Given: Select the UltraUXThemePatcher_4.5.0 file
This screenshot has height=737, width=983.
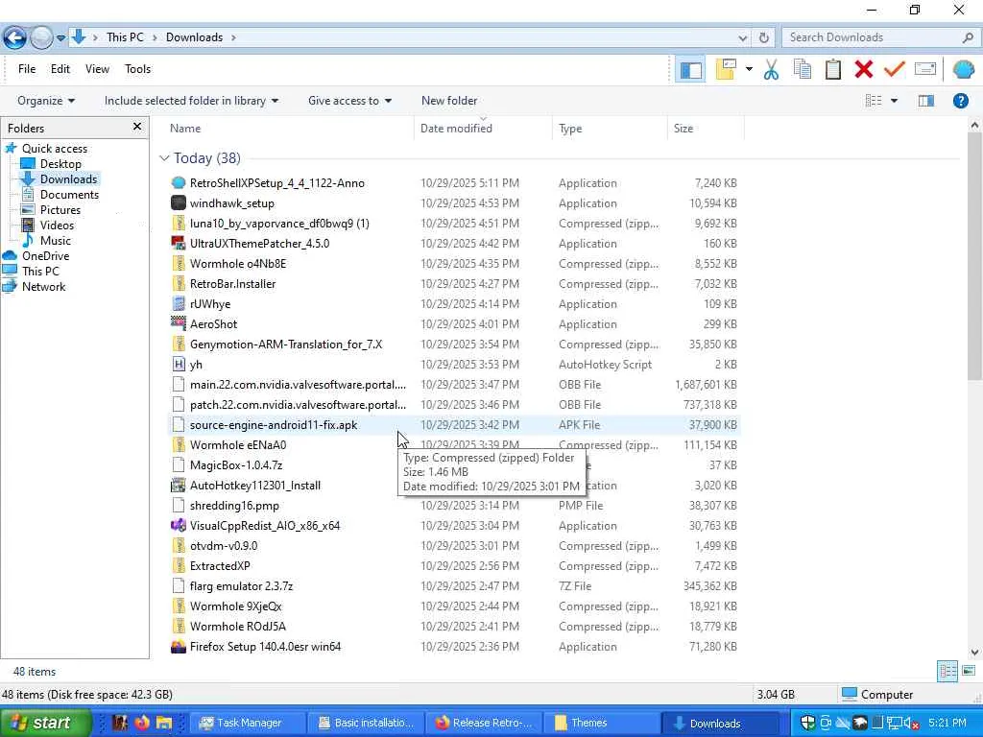Looking at the screenshot, I should point(259,243).
